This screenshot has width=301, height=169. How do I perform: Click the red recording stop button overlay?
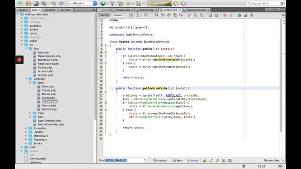(19, 60)
